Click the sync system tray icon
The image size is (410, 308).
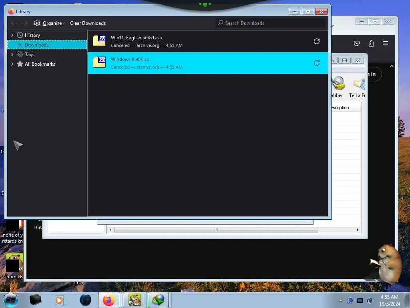click(370, 300)
